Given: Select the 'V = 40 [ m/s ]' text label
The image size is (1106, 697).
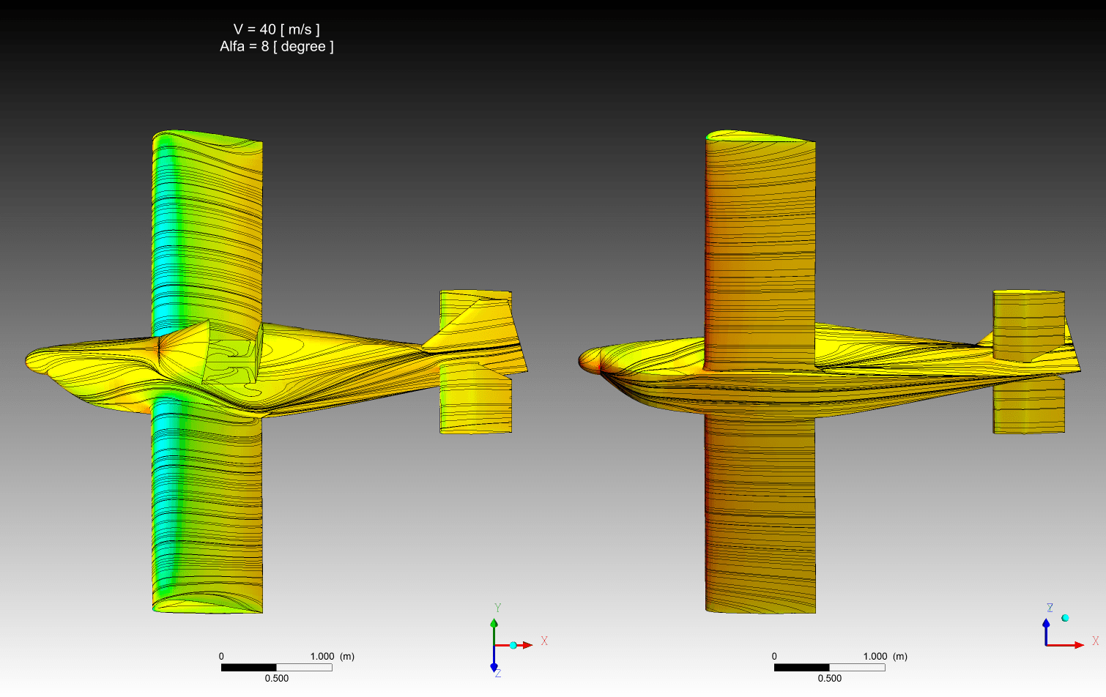Looking at the screenshot, I should (x=277, y=29).
